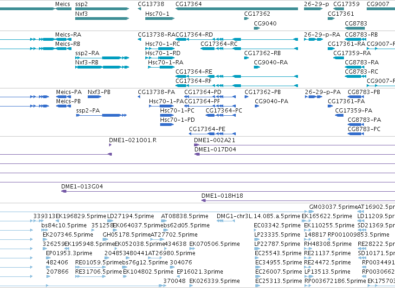Select the CG17361-RA transcript
Screen dimensions: 395x288
pos(331,49)
